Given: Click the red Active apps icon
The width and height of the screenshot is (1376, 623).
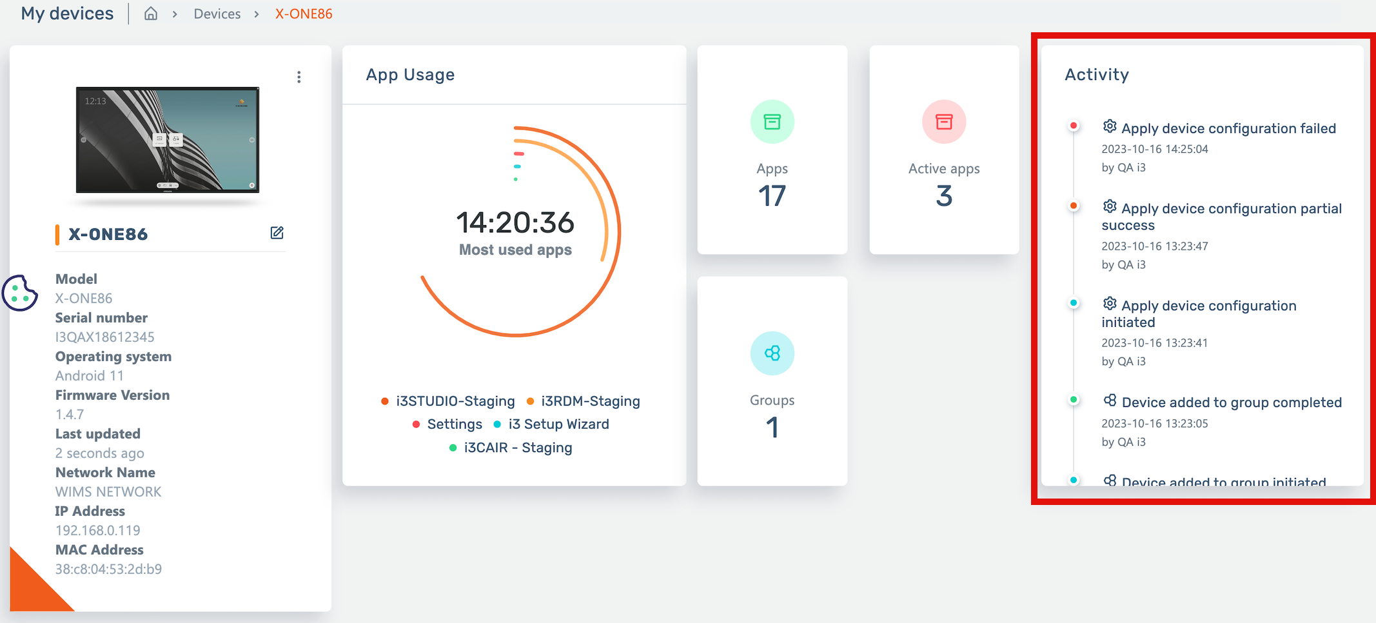Looking at the screenshot, I should (x=943, y=122).
